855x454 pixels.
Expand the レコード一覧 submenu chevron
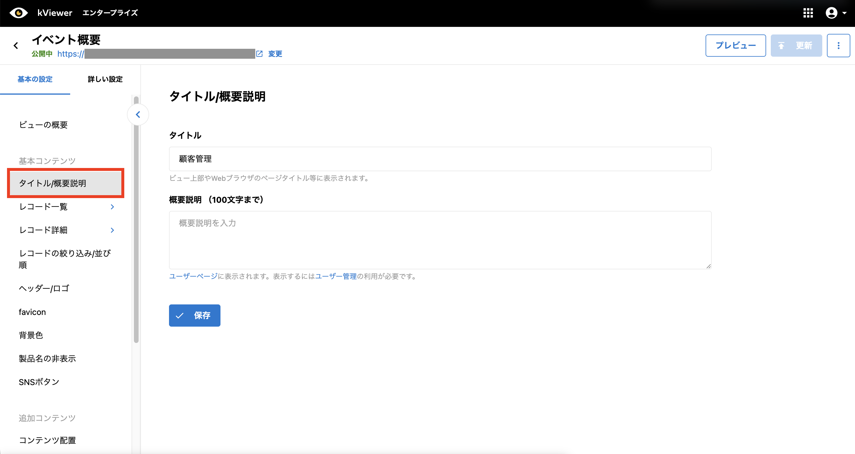[x=112, y=207]
